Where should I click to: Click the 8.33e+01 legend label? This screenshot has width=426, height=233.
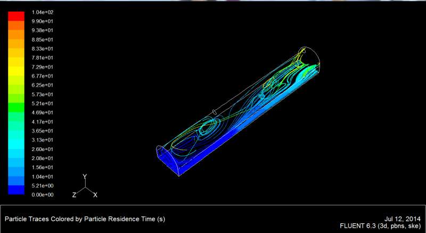43,49
